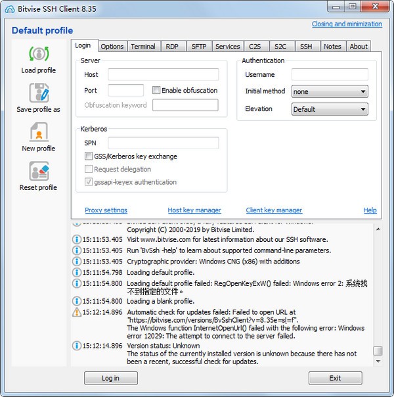Switch to the SFTP tab
The height and width of the screenshot is (397, 394).
coord(198,47)
